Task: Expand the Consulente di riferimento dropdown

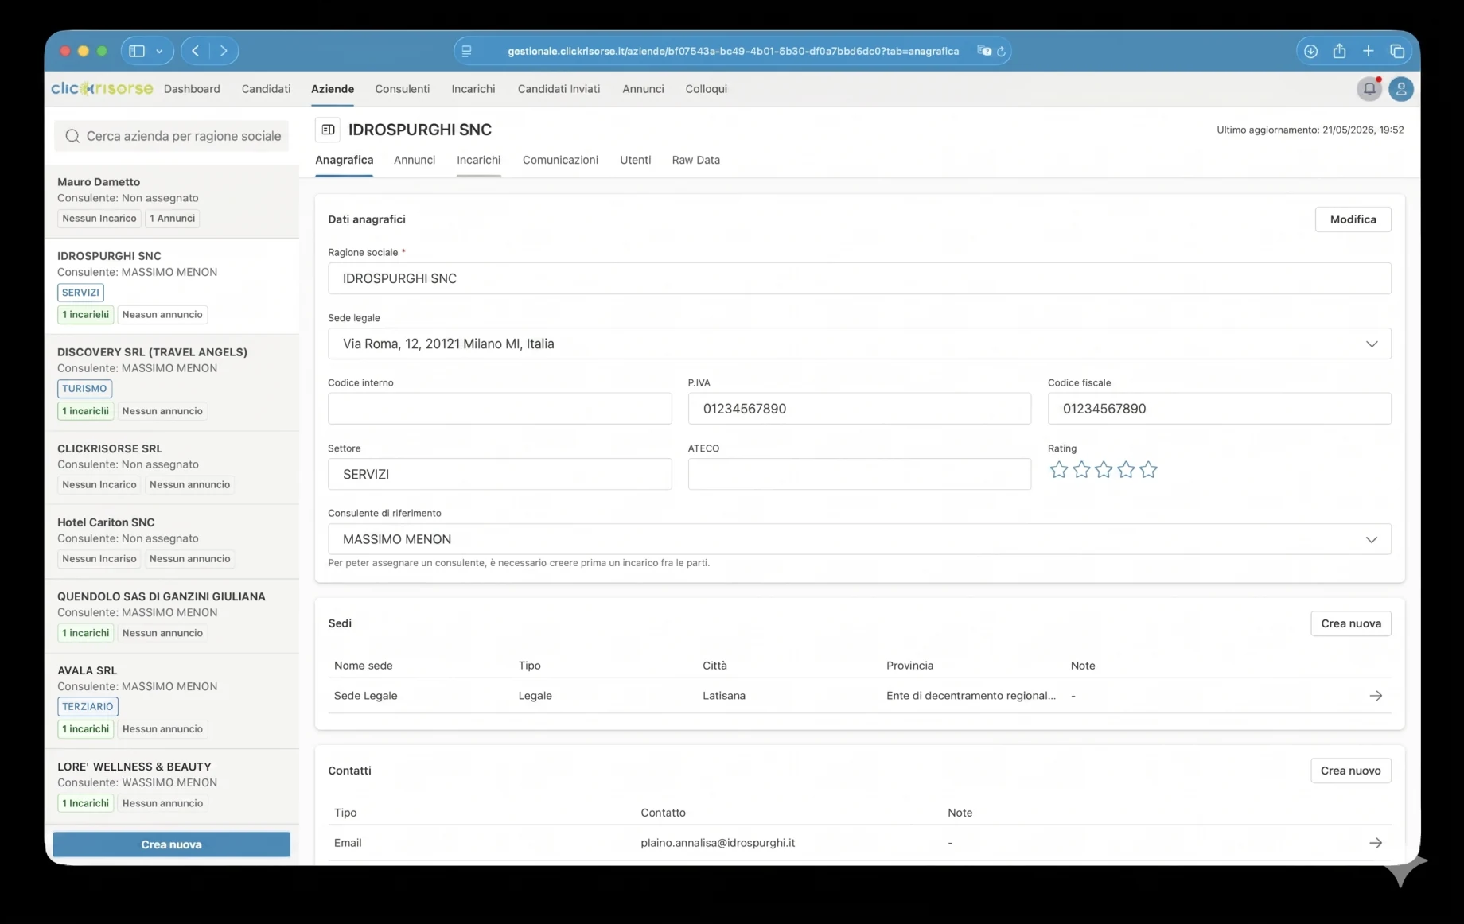Action: coord(1372,540)
